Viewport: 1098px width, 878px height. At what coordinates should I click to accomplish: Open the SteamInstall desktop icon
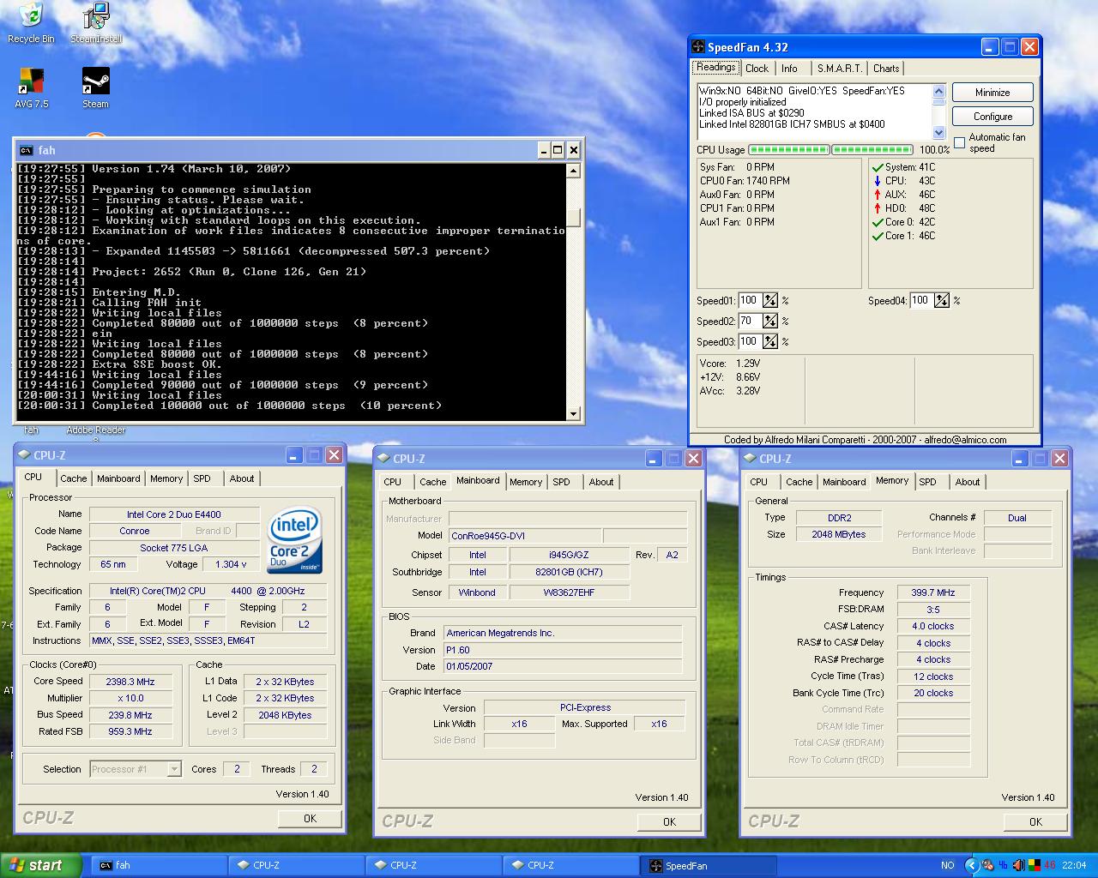[x=96, y=22]
